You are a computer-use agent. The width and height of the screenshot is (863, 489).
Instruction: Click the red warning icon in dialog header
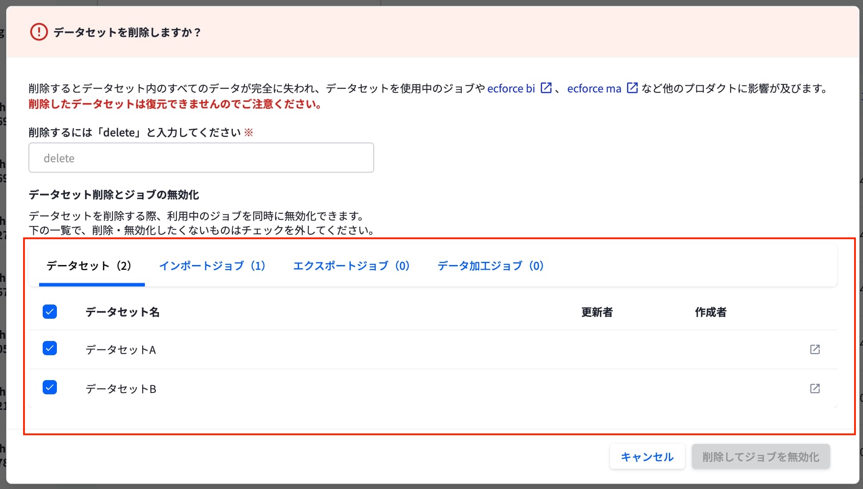pyautogui.click(x=39, y=32)
